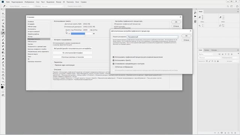Select the Eraser tool

pos(3,49)
